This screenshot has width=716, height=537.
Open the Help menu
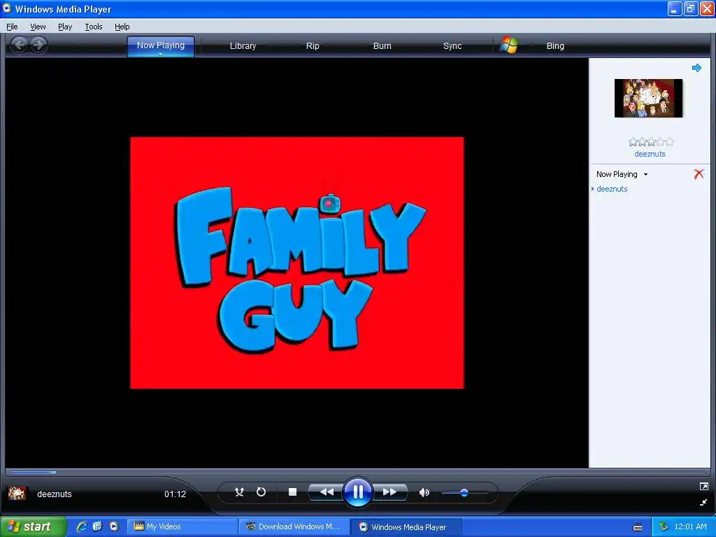click(122, 27)
